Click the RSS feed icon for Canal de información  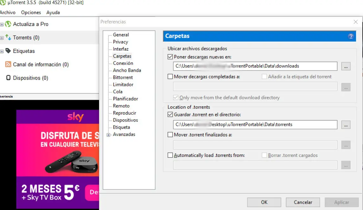coord(8,64)
